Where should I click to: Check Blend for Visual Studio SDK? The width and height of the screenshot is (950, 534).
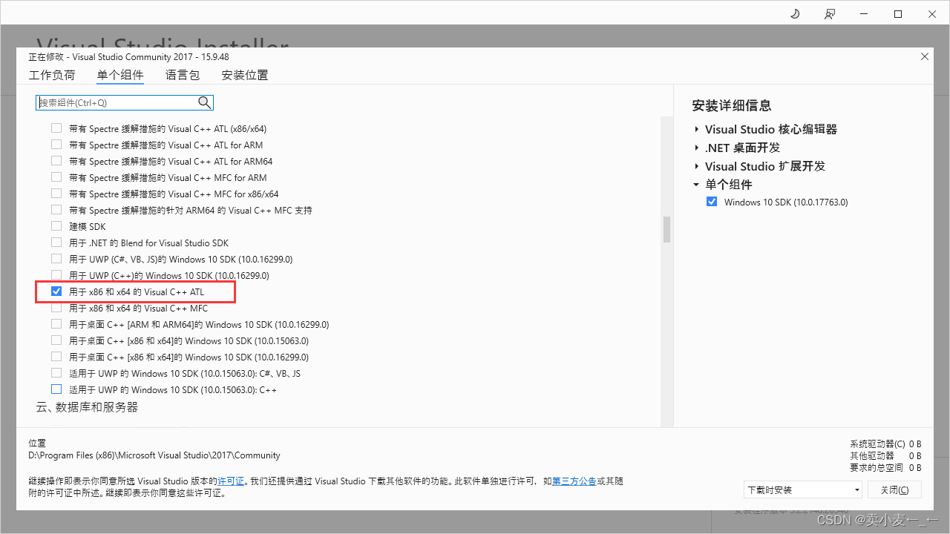(x=56, y=243)
